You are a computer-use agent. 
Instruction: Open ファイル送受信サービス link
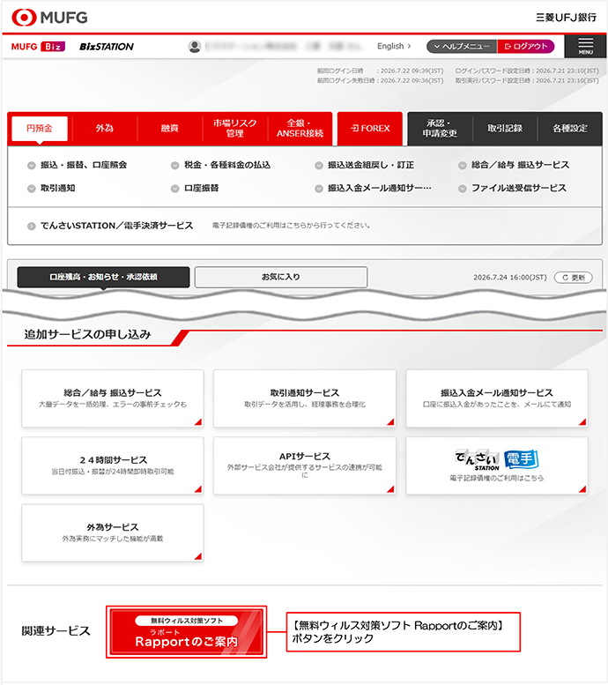tap(518, 189)
